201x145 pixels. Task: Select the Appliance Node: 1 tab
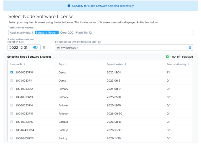(x=21, y=33)
